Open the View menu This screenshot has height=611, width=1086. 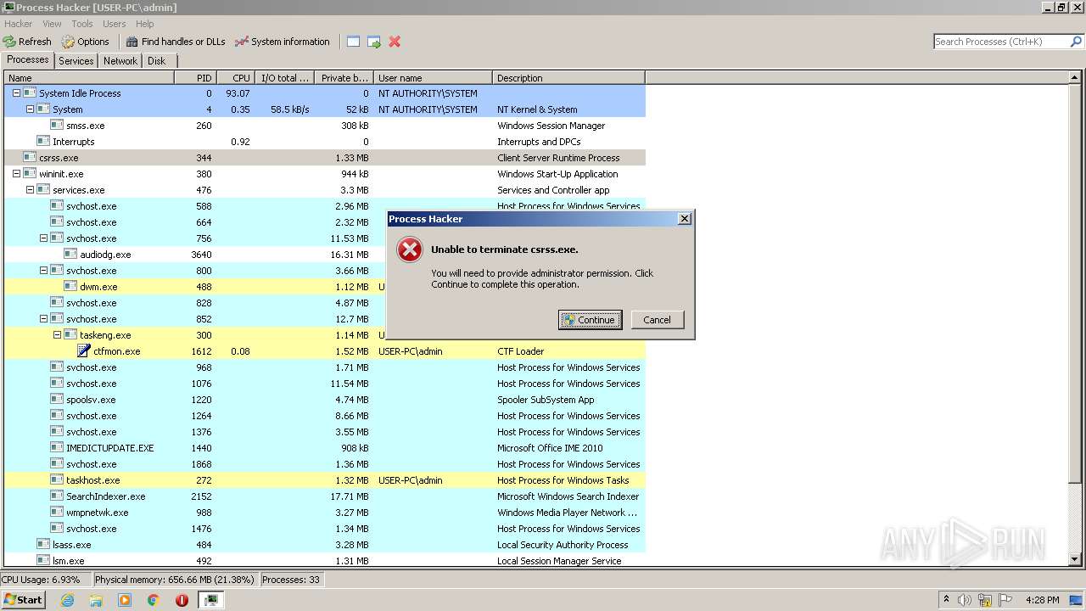52,24
